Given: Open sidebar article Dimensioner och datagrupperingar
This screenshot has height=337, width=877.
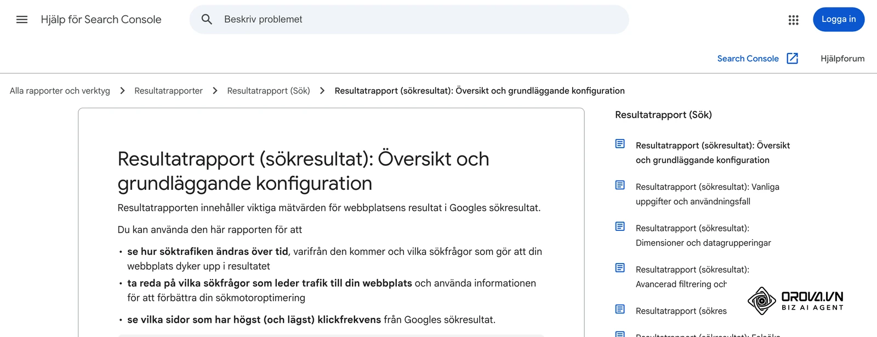Looking at the screenshot, I should [x=703, y=235].
